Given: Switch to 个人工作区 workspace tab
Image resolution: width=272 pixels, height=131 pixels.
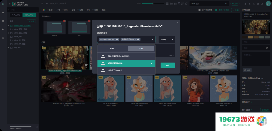Looking at the screenshot, I should (x=16, y=15).
